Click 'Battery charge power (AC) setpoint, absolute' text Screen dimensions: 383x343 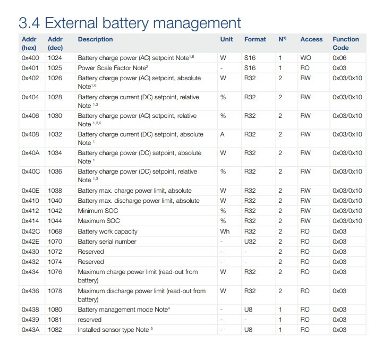(x=139, y=78)
